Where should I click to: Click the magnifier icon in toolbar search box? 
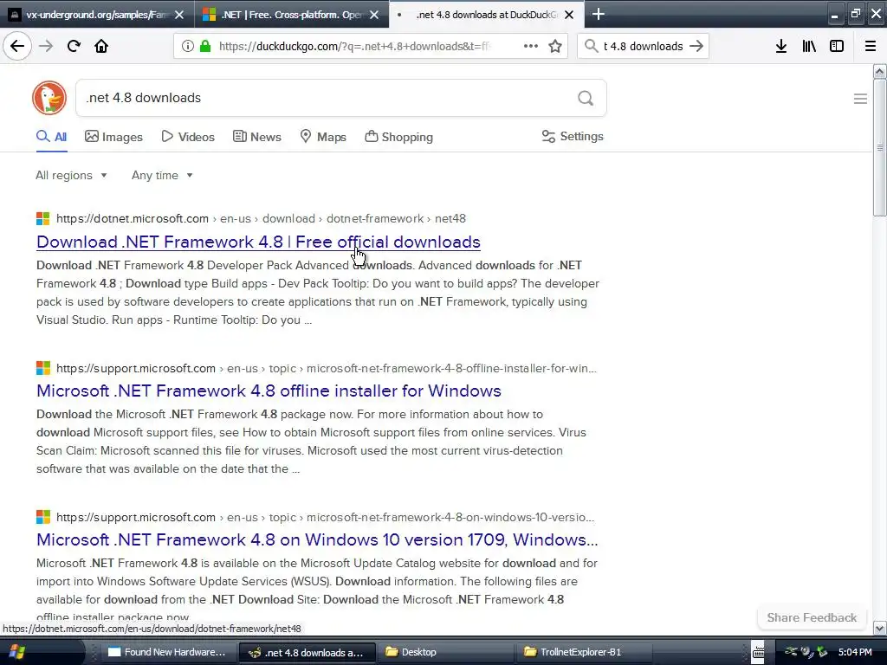coord(591,46)
